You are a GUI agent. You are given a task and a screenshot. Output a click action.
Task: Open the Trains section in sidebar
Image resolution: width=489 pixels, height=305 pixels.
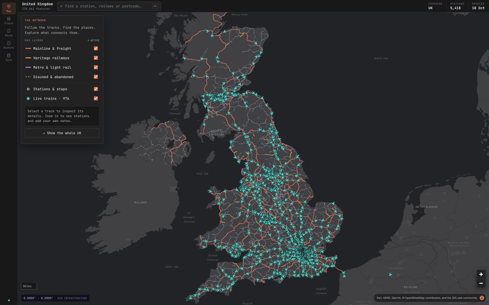(x=9, y=20)
